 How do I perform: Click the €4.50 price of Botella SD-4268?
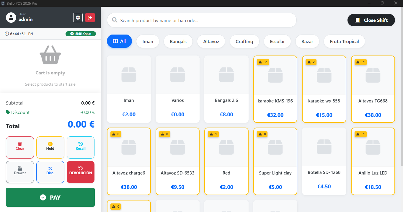pos(324,187)
